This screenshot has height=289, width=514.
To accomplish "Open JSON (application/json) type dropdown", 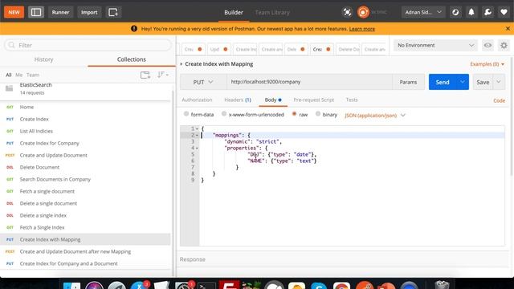I will pyautogui.click(x=375, y=116).
